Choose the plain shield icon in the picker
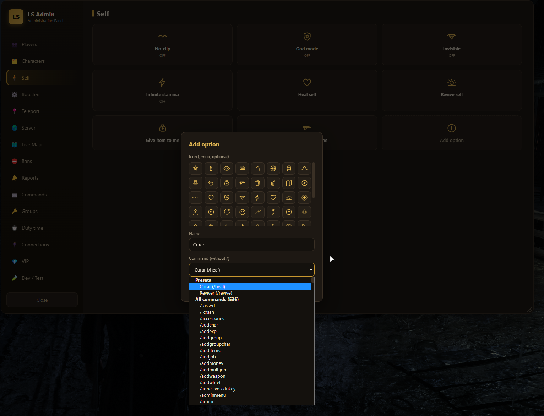This screenshot has width=544, height=416. coord(211,197)
